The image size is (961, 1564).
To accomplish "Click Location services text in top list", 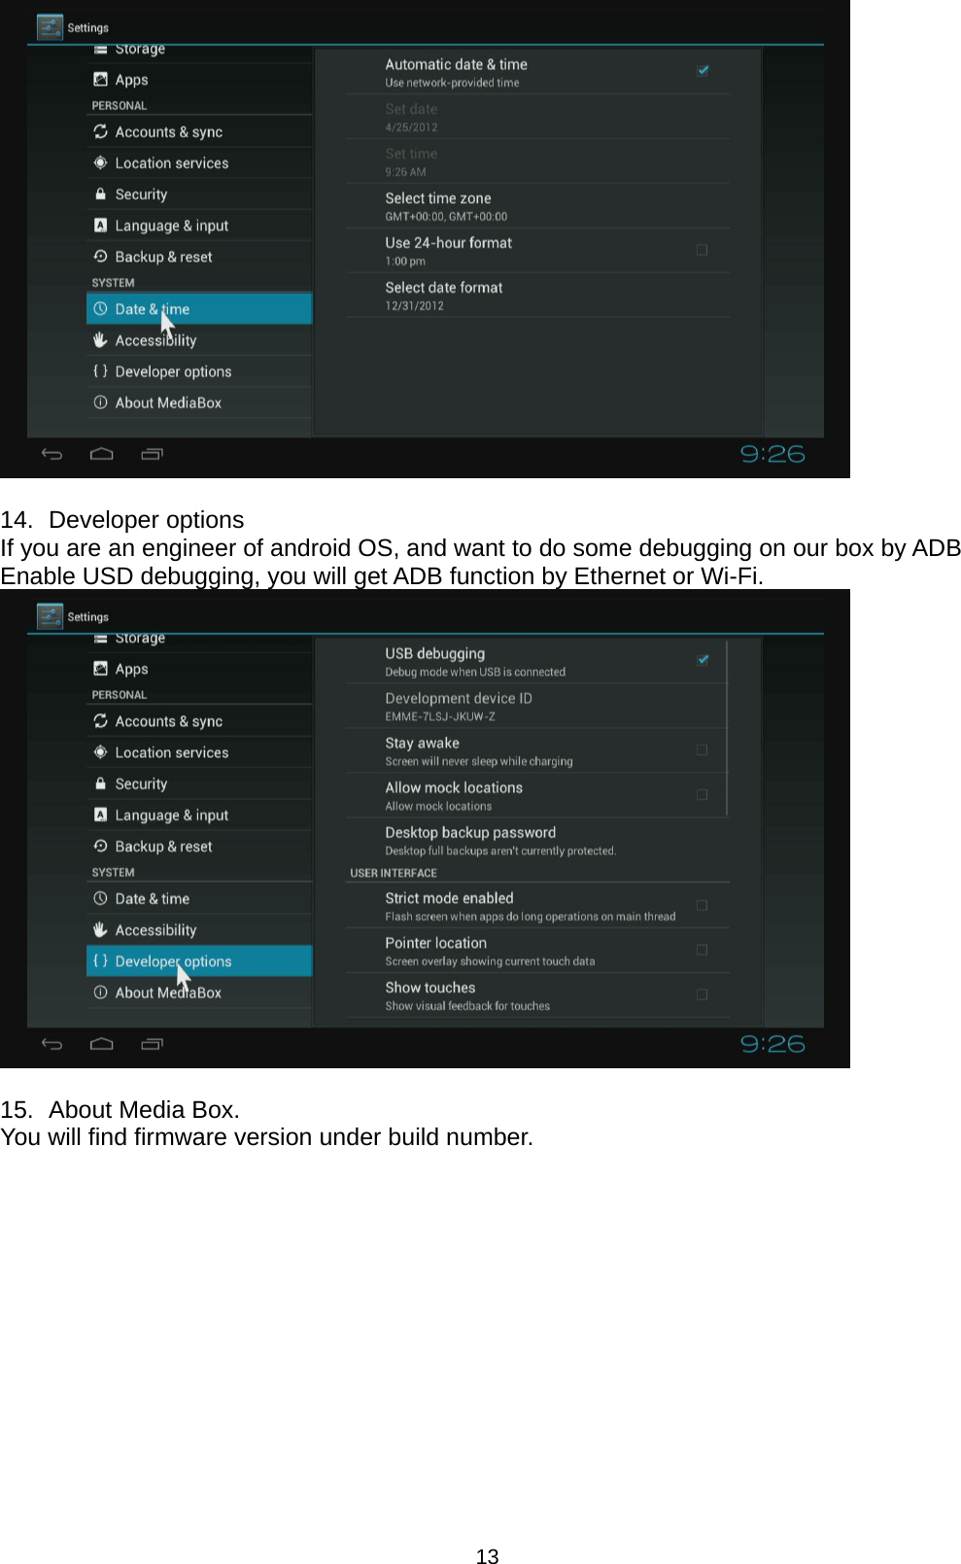I will point(172,163).
